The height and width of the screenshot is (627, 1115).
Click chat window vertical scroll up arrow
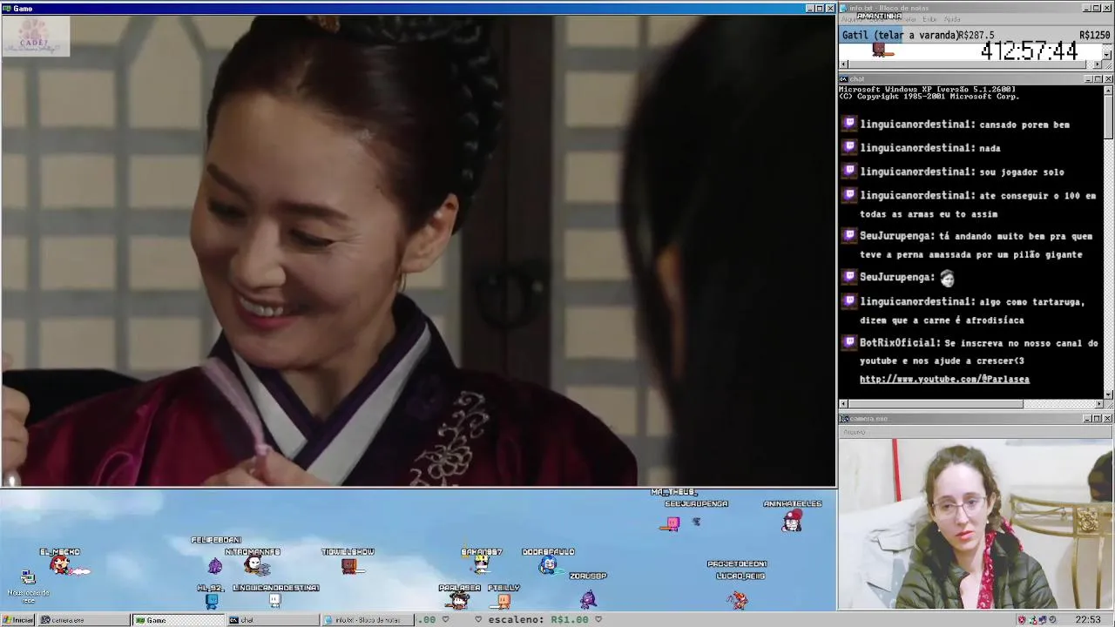1108,89
